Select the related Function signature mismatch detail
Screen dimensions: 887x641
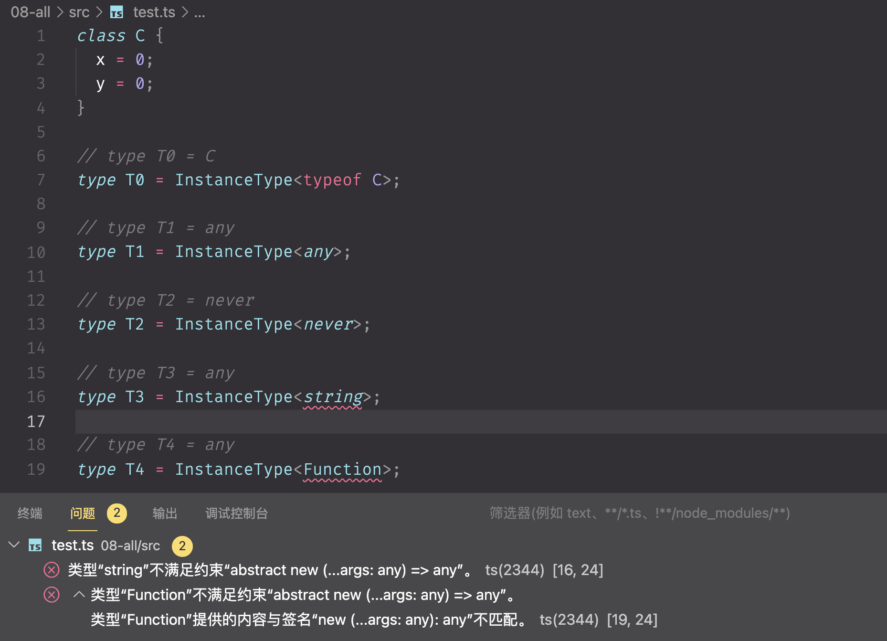pyautogui.click(x=309, y=620)
